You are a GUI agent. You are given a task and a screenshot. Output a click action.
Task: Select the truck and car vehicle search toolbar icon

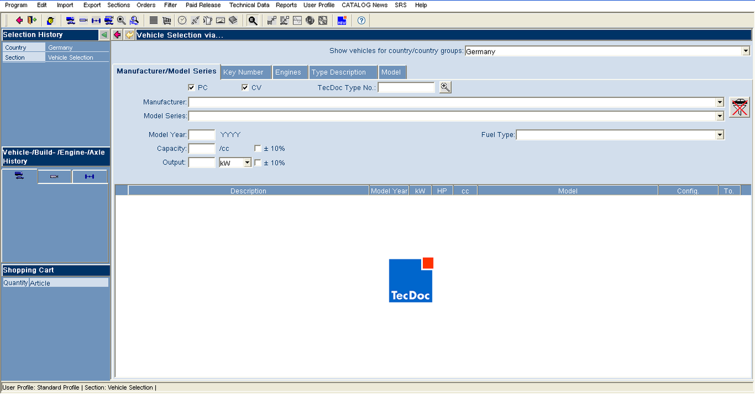point(70,20)
